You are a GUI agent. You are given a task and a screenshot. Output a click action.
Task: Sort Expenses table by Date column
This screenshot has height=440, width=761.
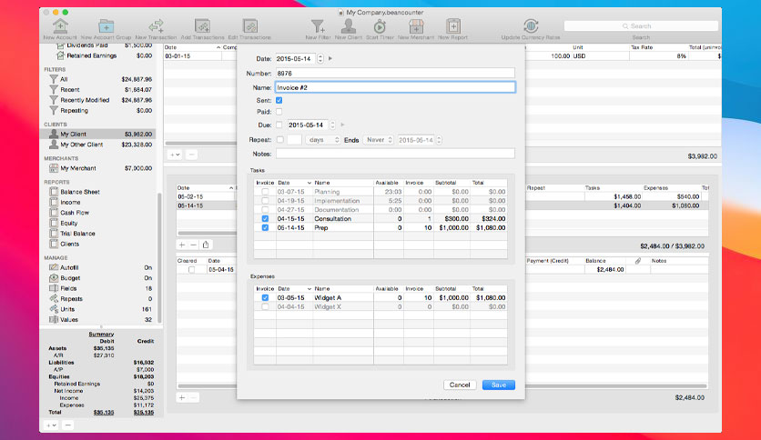tap(295, 289)
